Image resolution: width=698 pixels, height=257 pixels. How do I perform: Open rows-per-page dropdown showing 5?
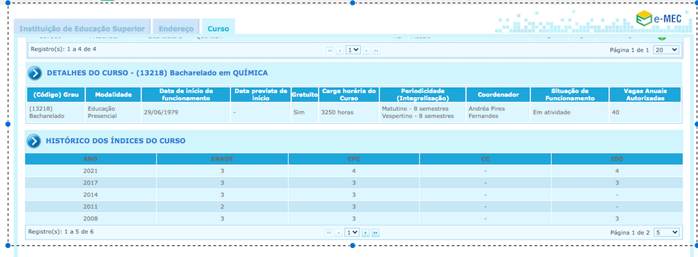[x=667, y=232]
